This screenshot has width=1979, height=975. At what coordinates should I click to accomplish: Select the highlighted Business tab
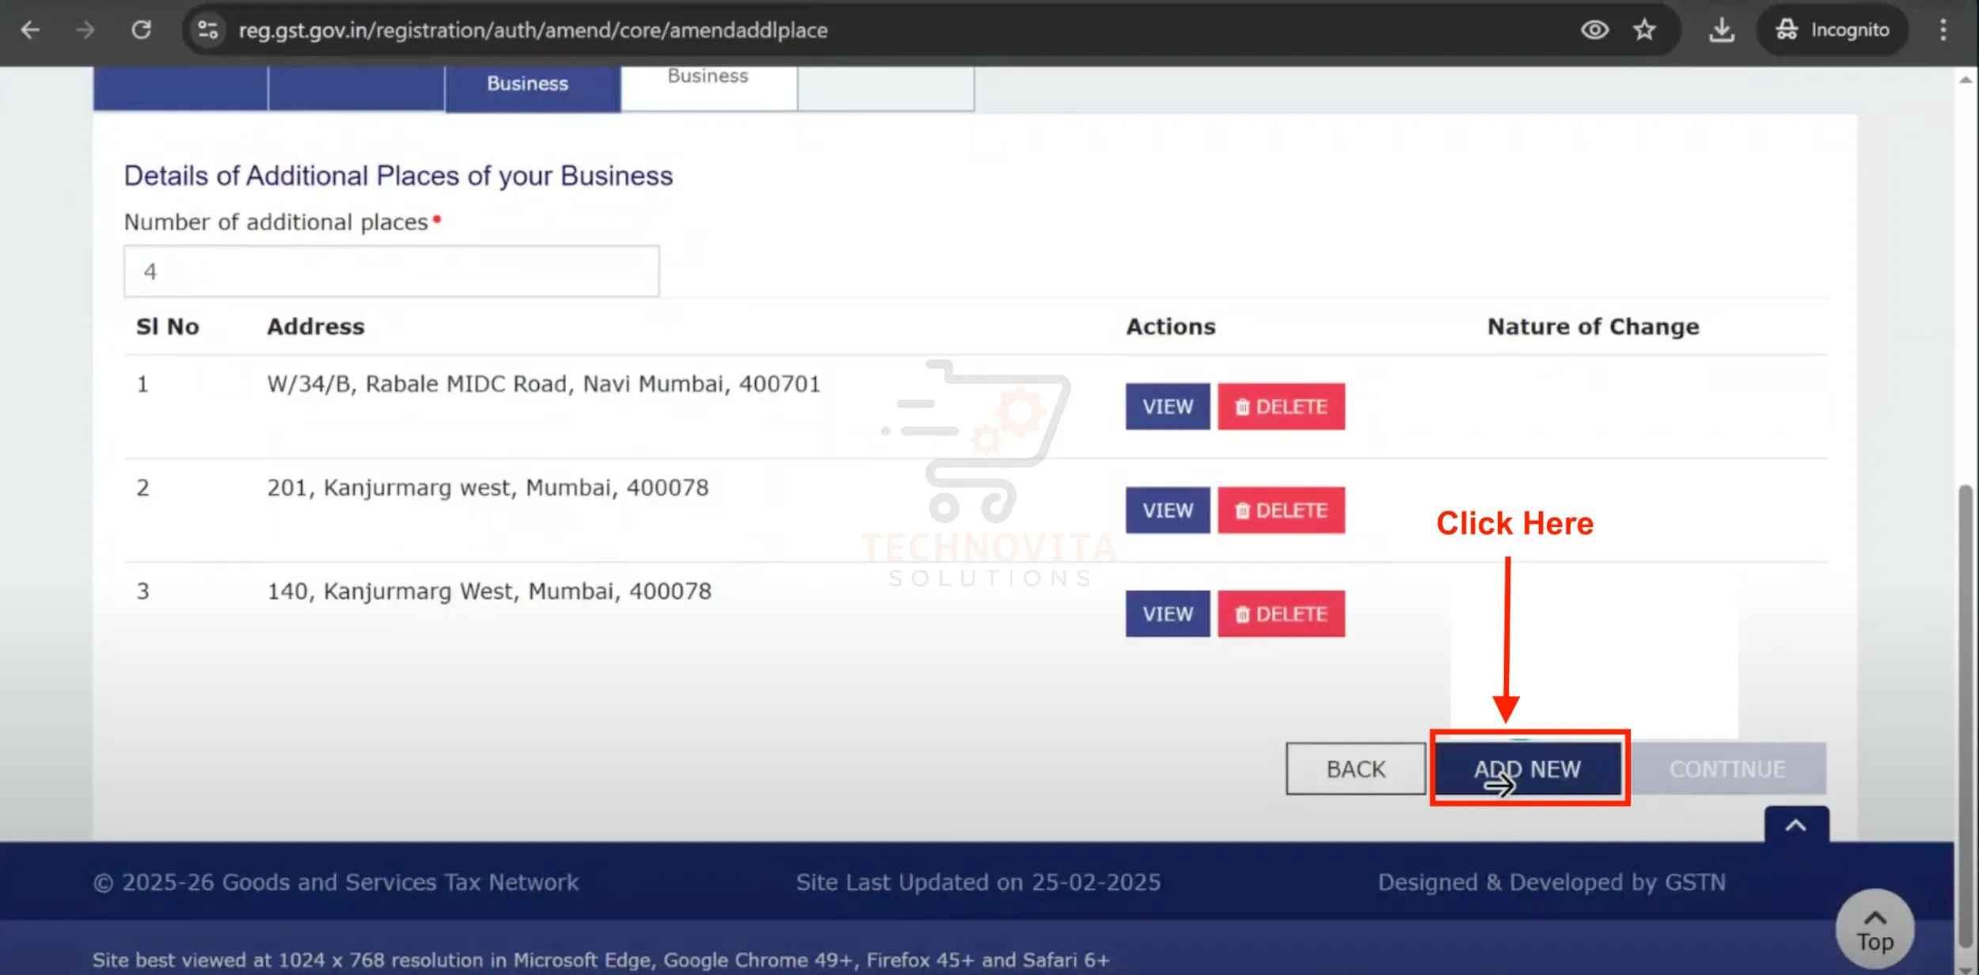pyautogui.click(x=527, y=83)
